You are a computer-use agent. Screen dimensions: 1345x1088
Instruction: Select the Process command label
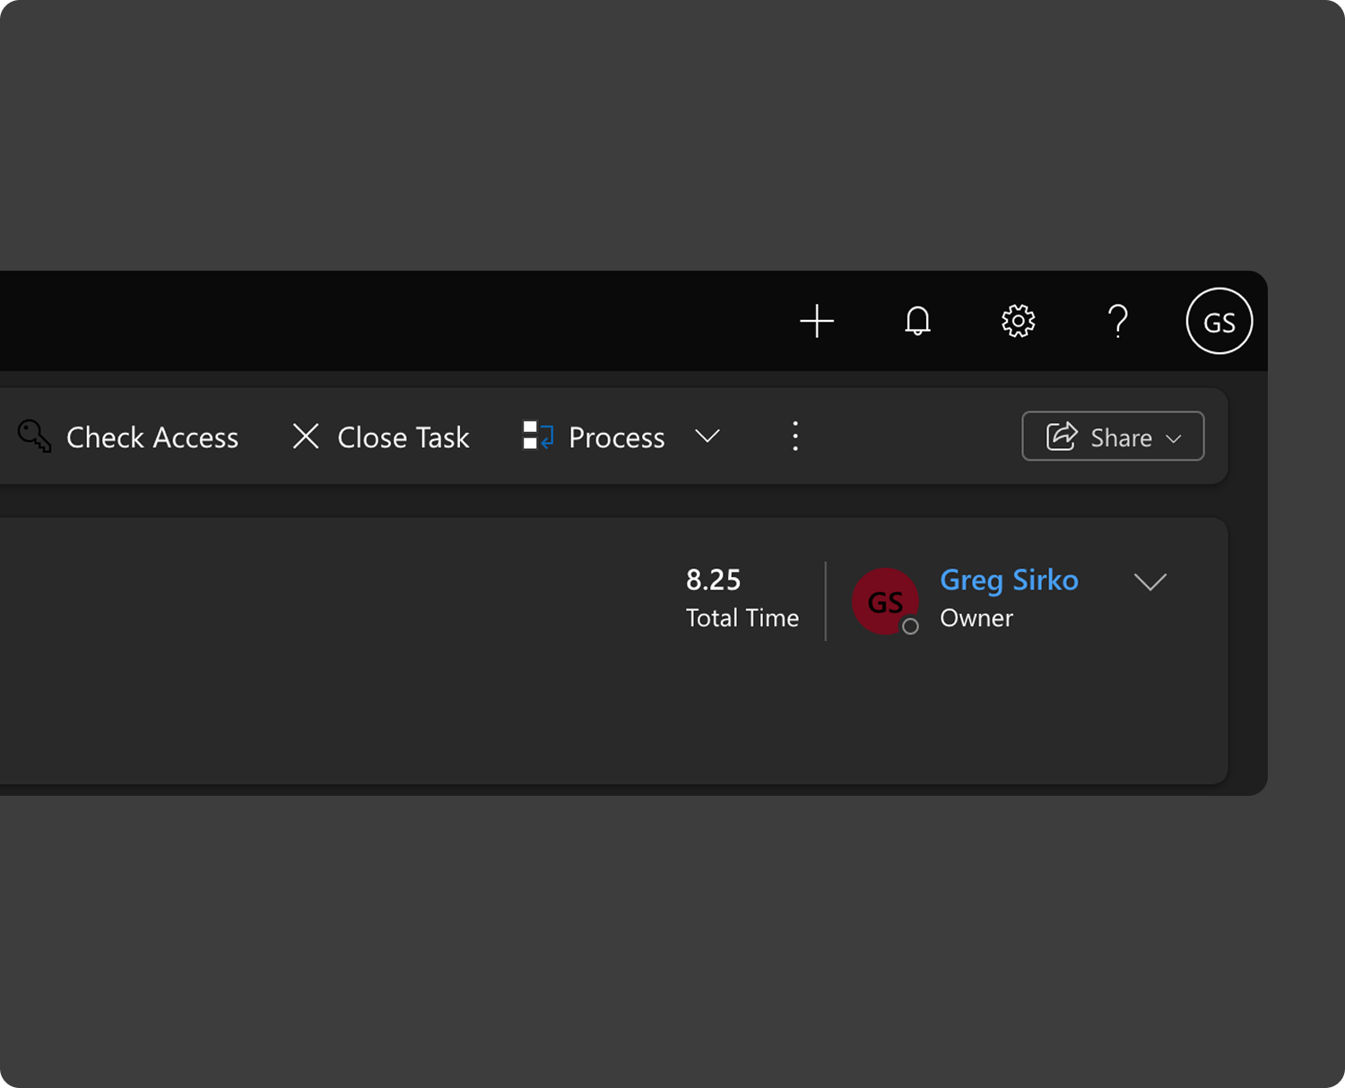(x=616, y=437)
